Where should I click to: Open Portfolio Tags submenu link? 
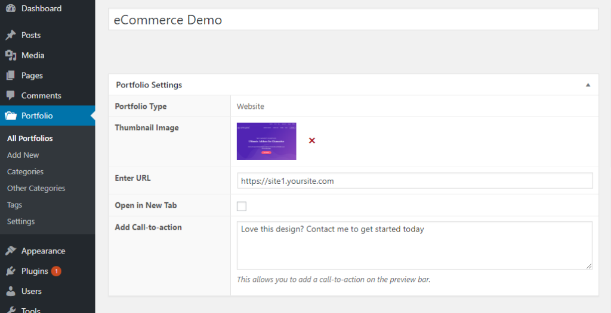pyautogui.click(x=14, y=205)
